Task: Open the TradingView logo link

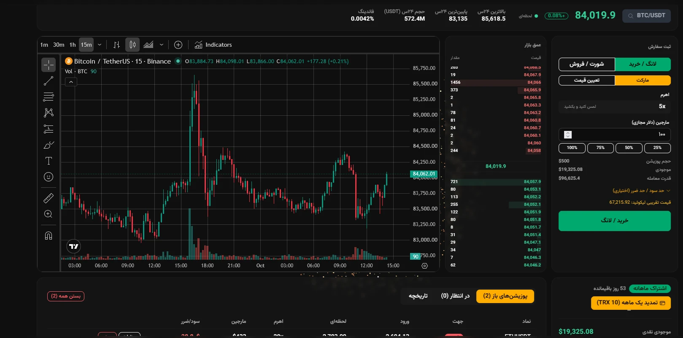Action: click(x=74, y=247)
